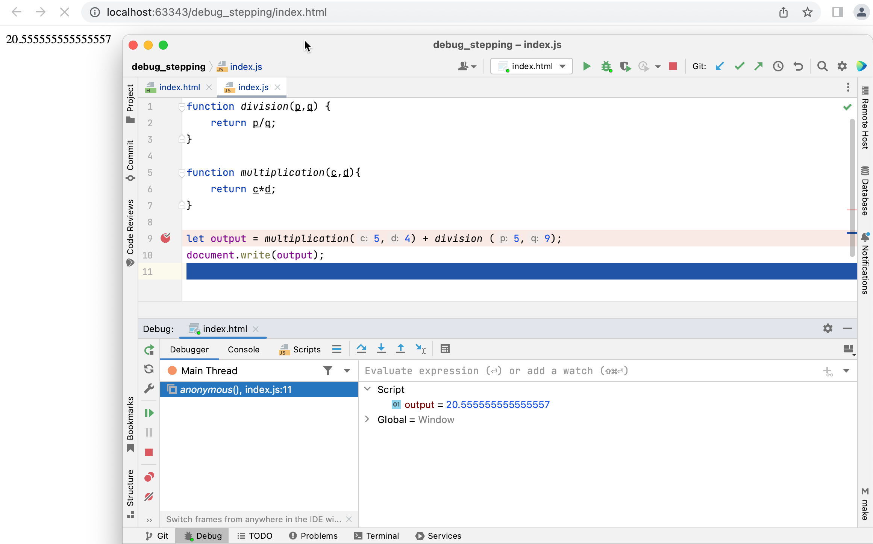Click the Step Out icon in debugger toolbar

point(401,349)
